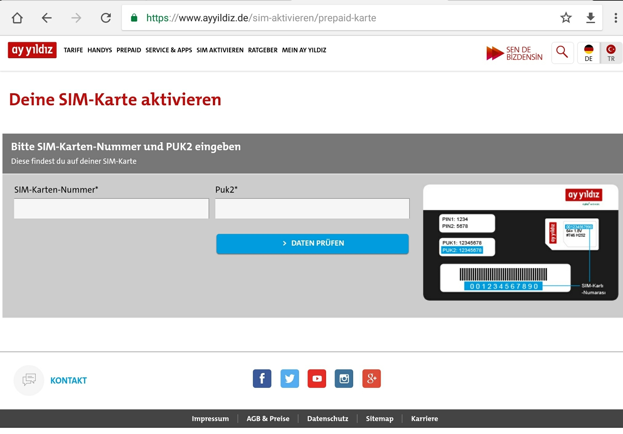
Task: Switch language to German DE
Action: click(588, 53)
